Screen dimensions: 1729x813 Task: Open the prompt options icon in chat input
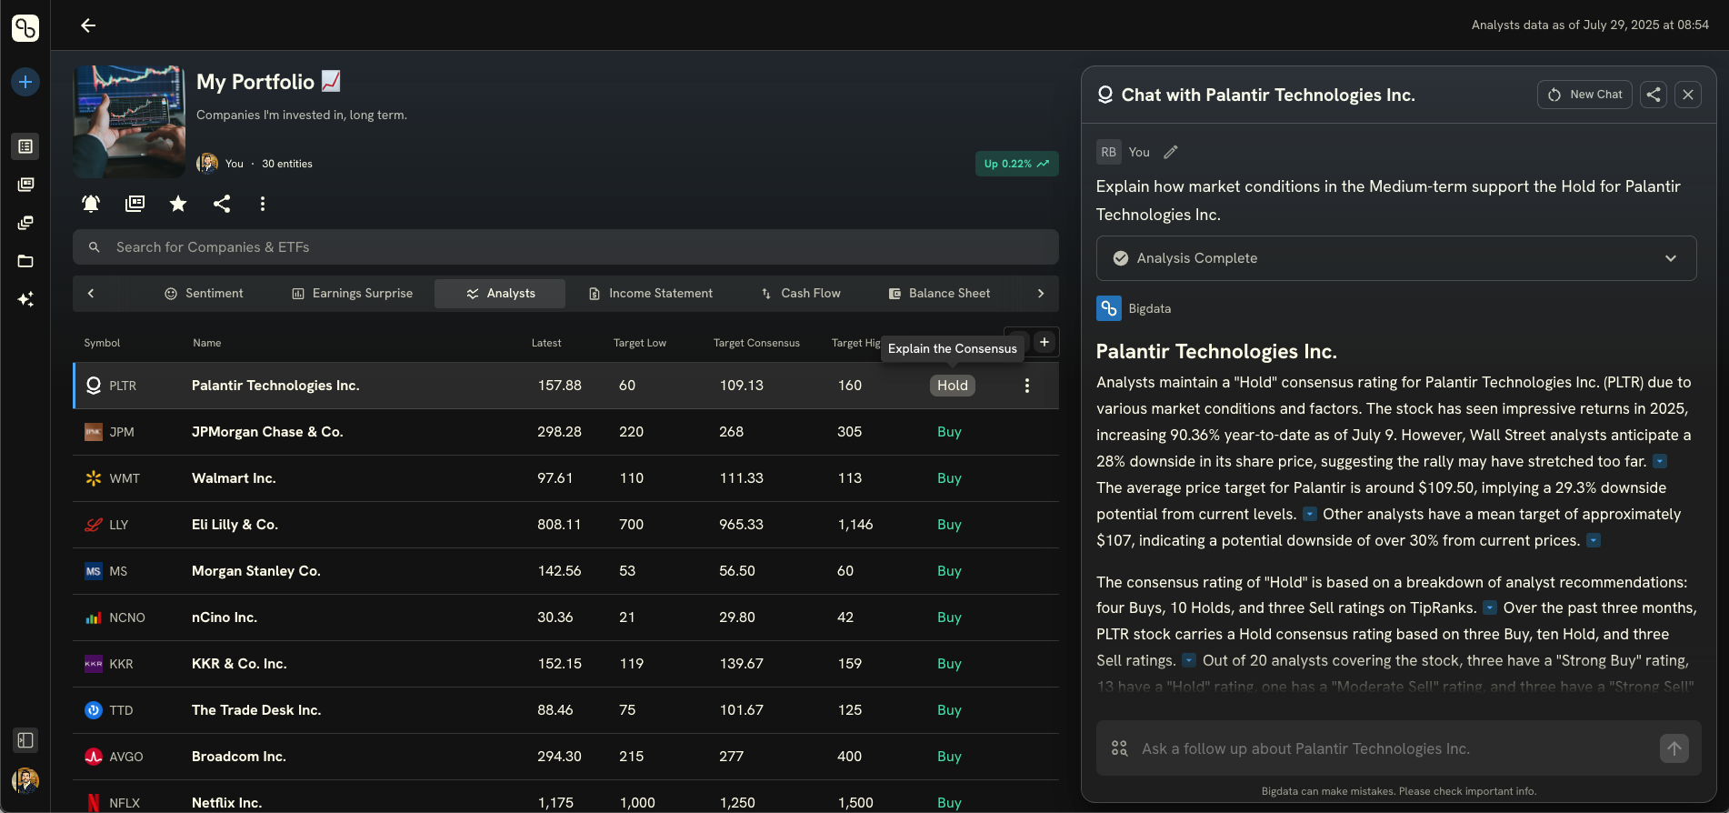tap(1120, 748)
